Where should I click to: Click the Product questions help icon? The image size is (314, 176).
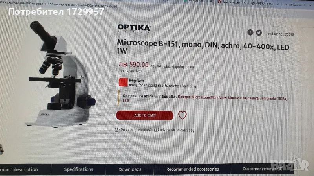coord(117,130)
